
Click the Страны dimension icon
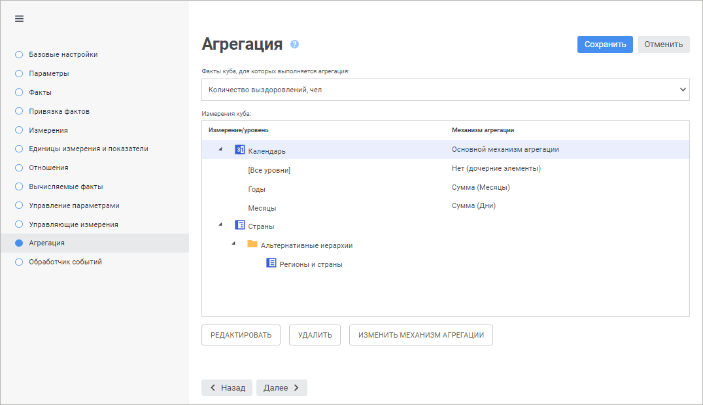(x=239, y=226)
